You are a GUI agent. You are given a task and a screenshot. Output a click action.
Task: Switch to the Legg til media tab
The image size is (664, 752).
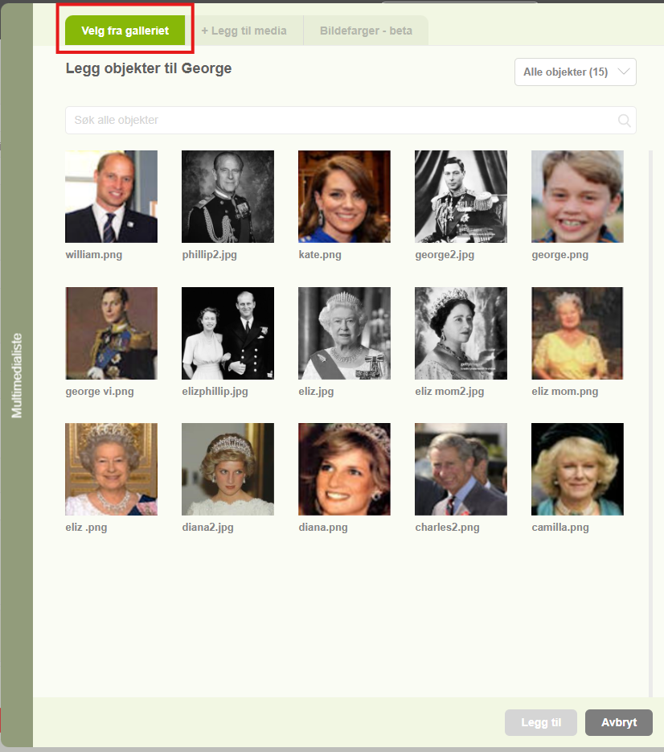pos(244,31)
